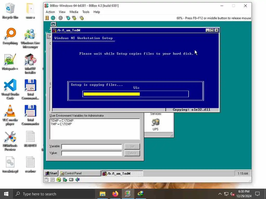This screenshot has height=199, width=266.
Task: Click the CD-ROM status bar icon
Action: coord(59,180)
